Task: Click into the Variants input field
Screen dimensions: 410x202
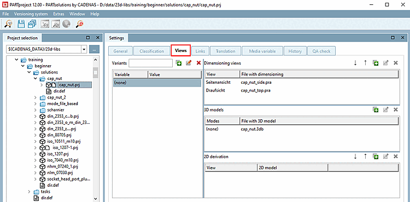Action: [151, 63]
